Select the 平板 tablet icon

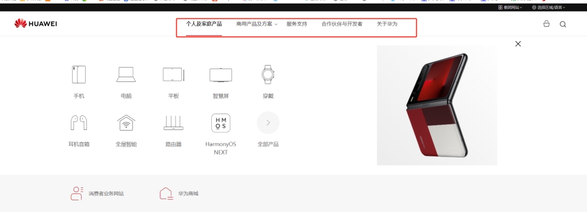(x=173, y=74)
